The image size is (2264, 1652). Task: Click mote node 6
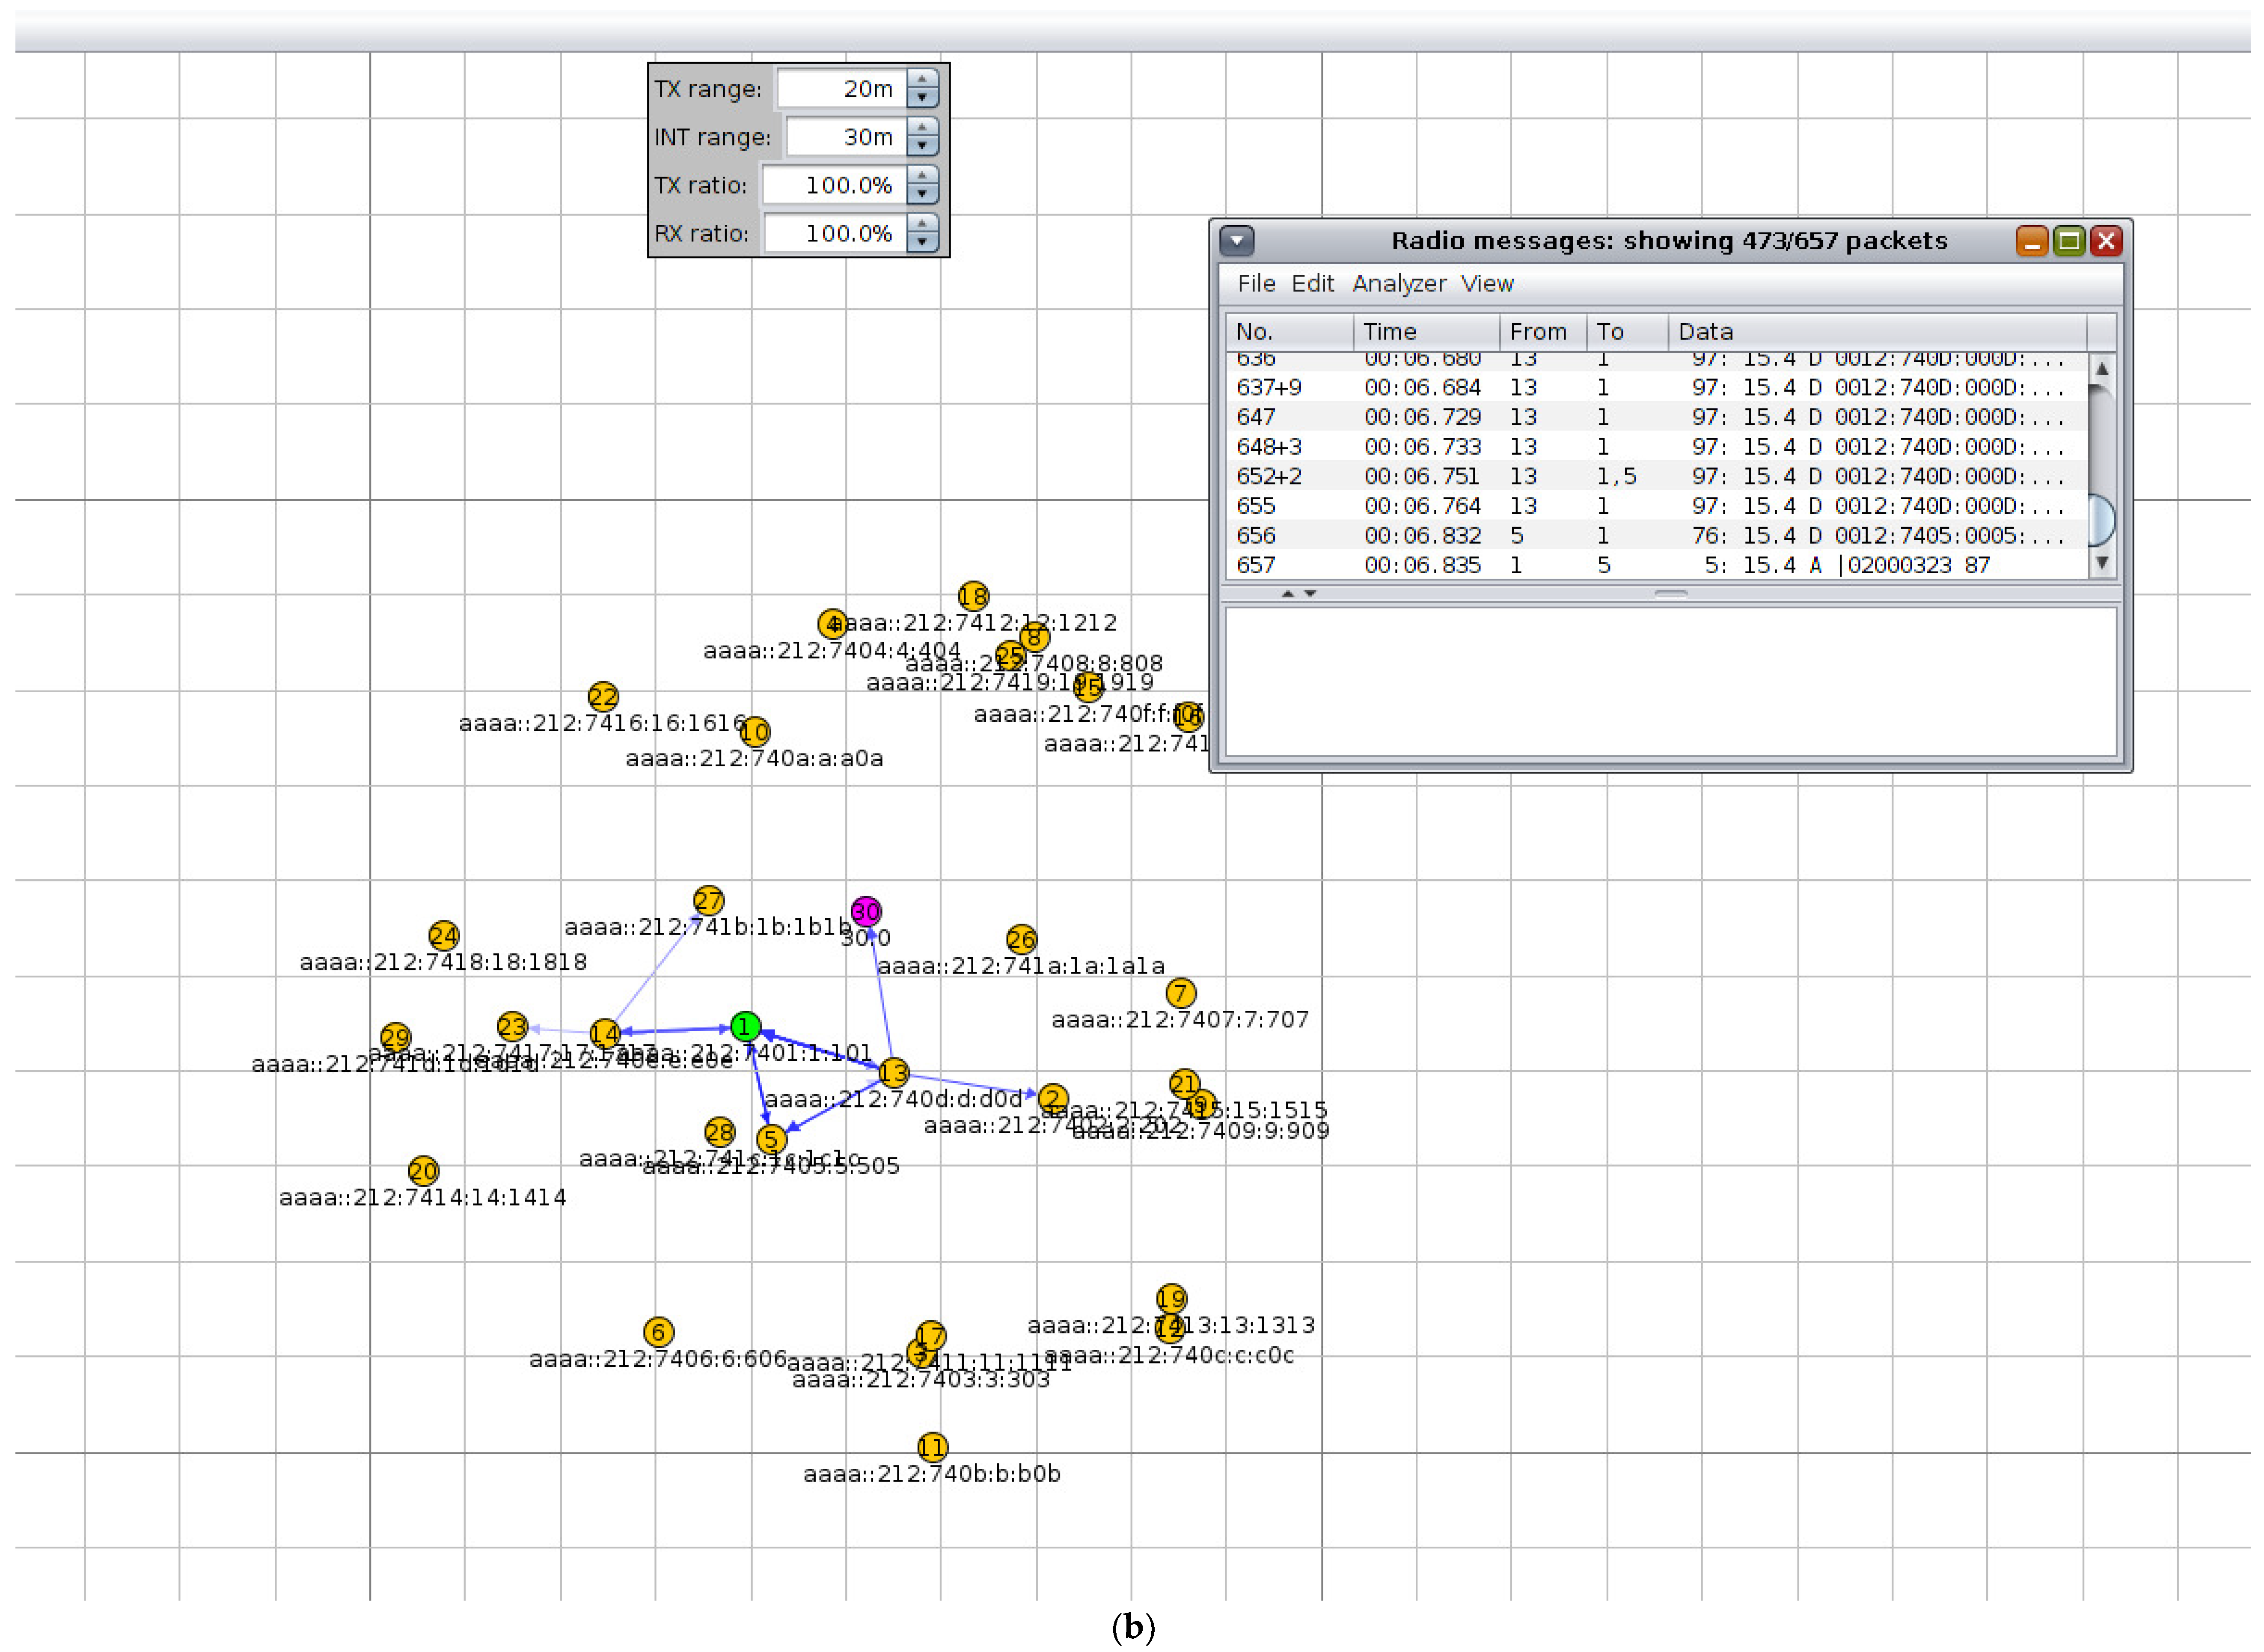tap(659, 1332)
